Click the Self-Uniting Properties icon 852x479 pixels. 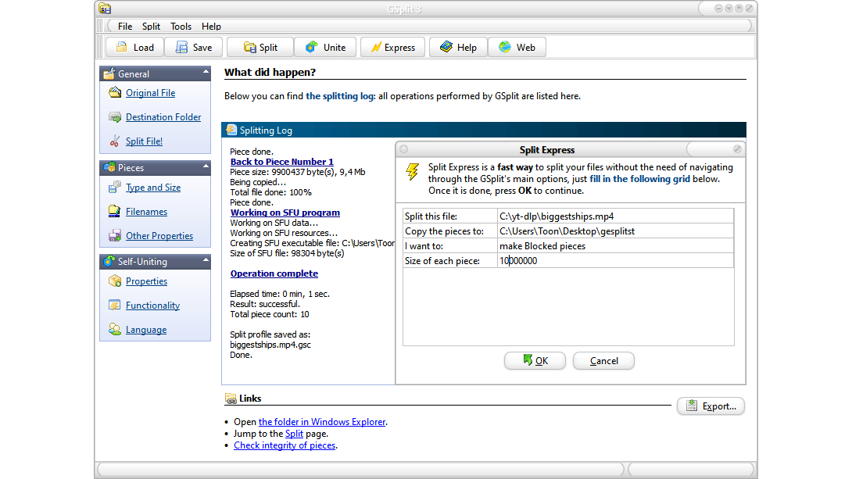pos(115,281)
